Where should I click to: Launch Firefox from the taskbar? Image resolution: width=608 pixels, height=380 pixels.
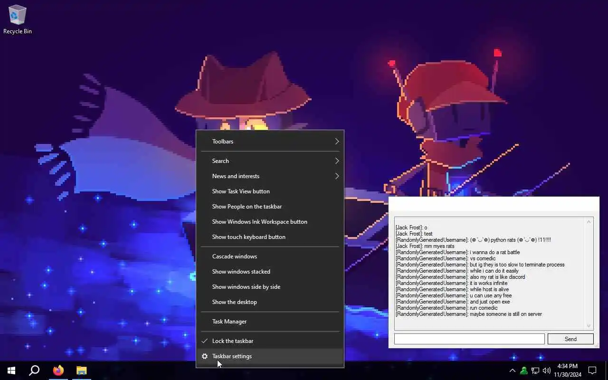point(58,370)
